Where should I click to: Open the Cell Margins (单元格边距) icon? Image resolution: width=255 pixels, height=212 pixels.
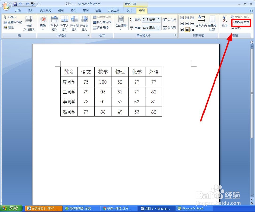(212, 19)
